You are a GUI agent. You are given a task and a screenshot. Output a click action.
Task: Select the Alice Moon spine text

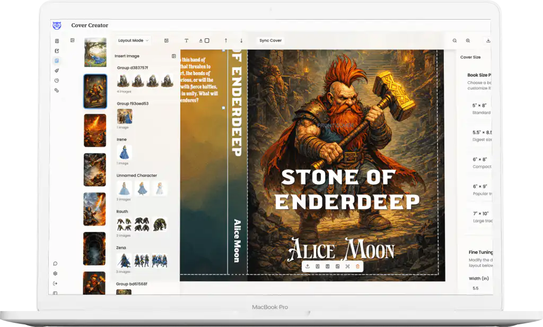click(x=237, y=240)
